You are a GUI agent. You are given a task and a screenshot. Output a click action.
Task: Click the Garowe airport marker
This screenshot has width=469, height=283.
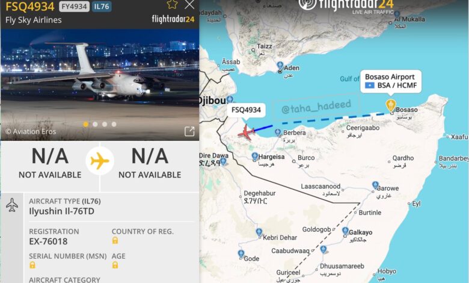coord(376,185)
